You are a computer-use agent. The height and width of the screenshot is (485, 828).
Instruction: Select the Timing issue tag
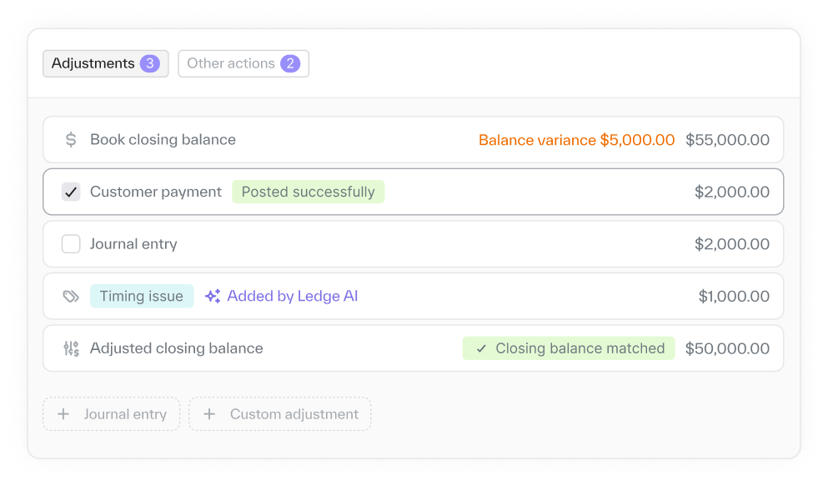click(142, 296)
